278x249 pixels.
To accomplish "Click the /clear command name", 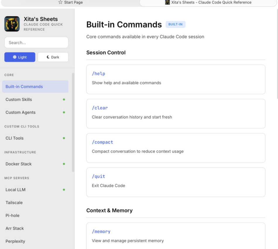I will tap(100, 108).
